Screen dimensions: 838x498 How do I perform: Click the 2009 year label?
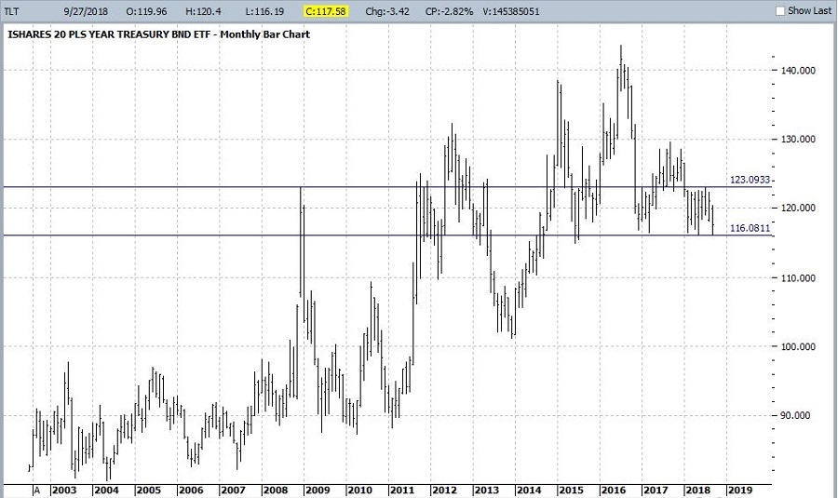click(x=318, y=491)
